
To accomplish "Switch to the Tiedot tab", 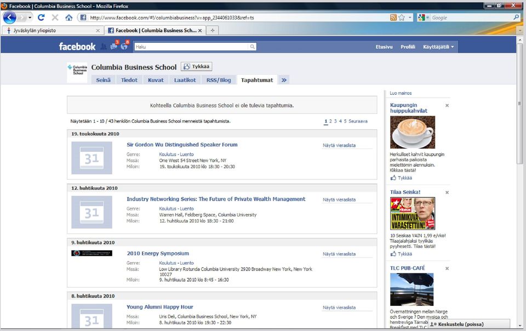I will click(129, 80).
